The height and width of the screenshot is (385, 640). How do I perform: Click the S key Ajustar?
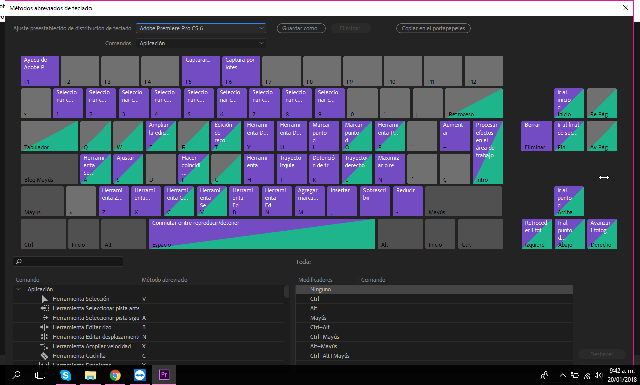128,169
